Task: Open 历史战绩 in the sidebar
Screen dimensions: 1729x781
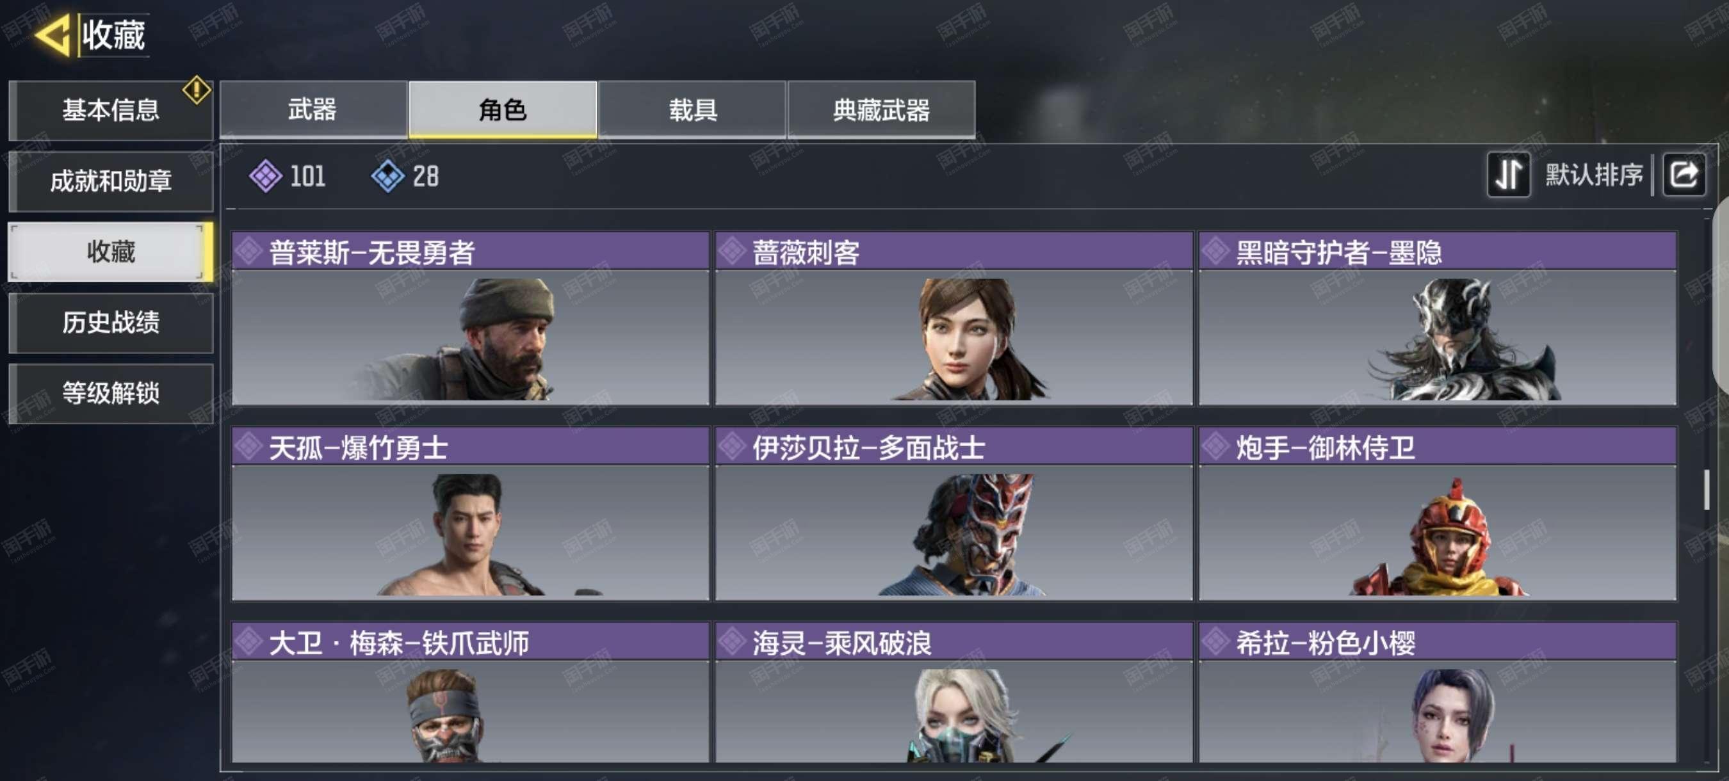Action: (x=111, y=323)
